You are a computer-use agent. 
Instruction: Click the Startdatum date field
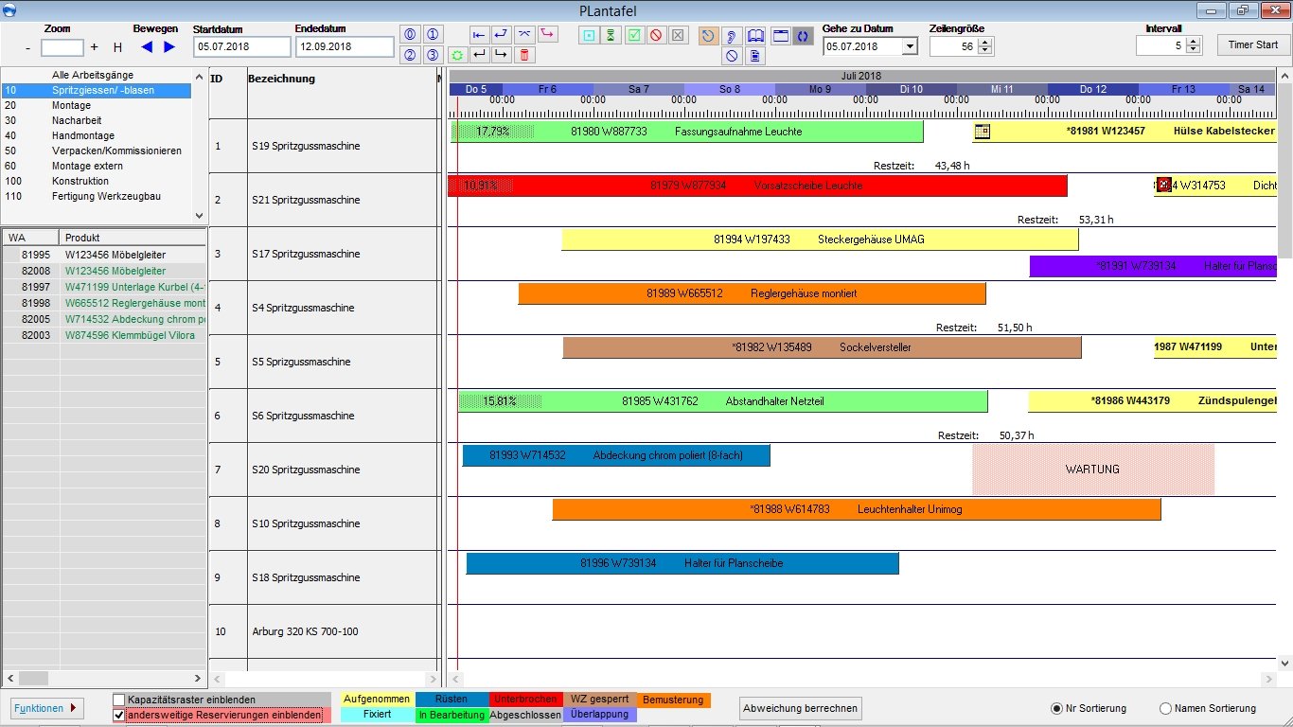(242, 46)
